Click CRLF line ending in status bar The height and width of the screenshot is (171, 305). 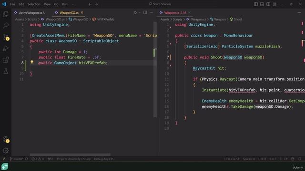point(273,159)
